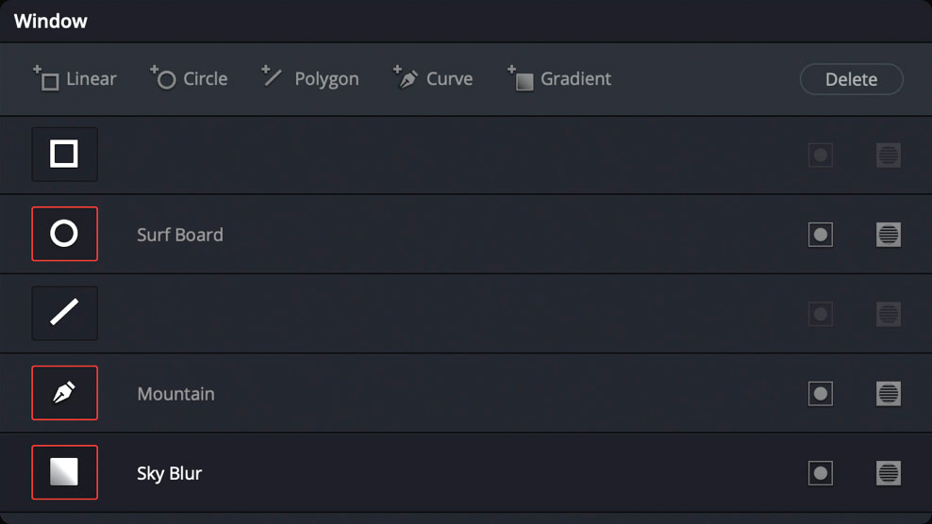Add a new Linear window
This screenshot has height=524, width=932.
[75, 79]
